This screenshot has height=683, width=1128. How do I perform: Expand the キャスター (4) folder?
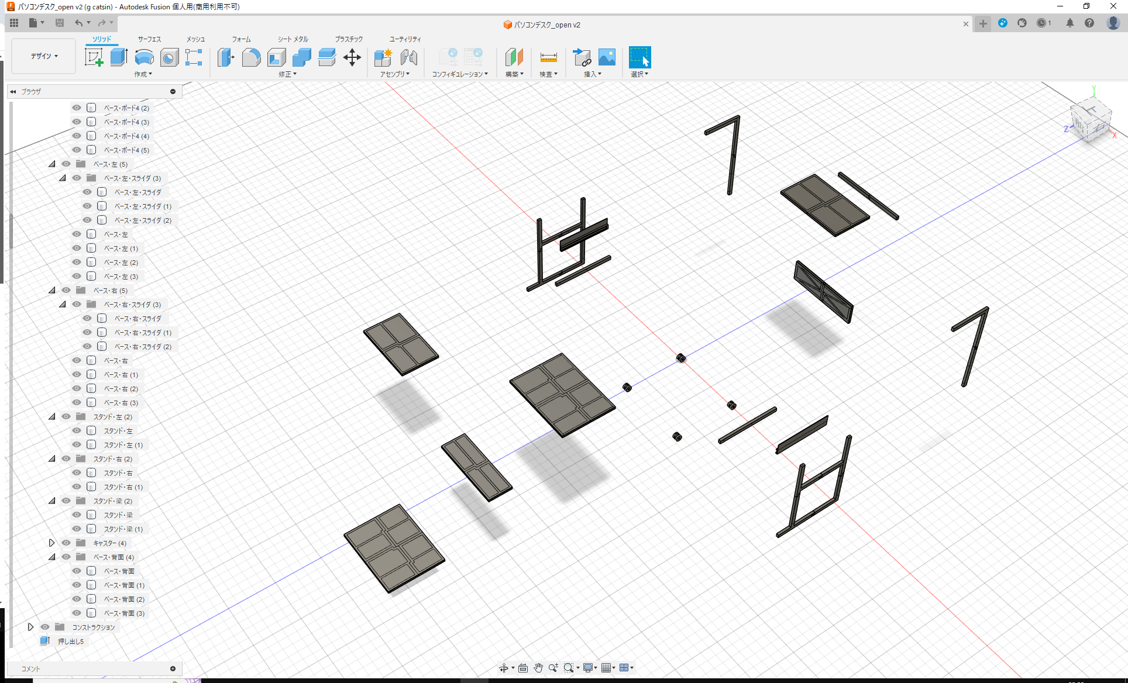click(51, 543)
